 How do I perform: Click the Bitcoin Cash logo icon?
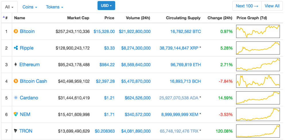(x=16, y=81)
